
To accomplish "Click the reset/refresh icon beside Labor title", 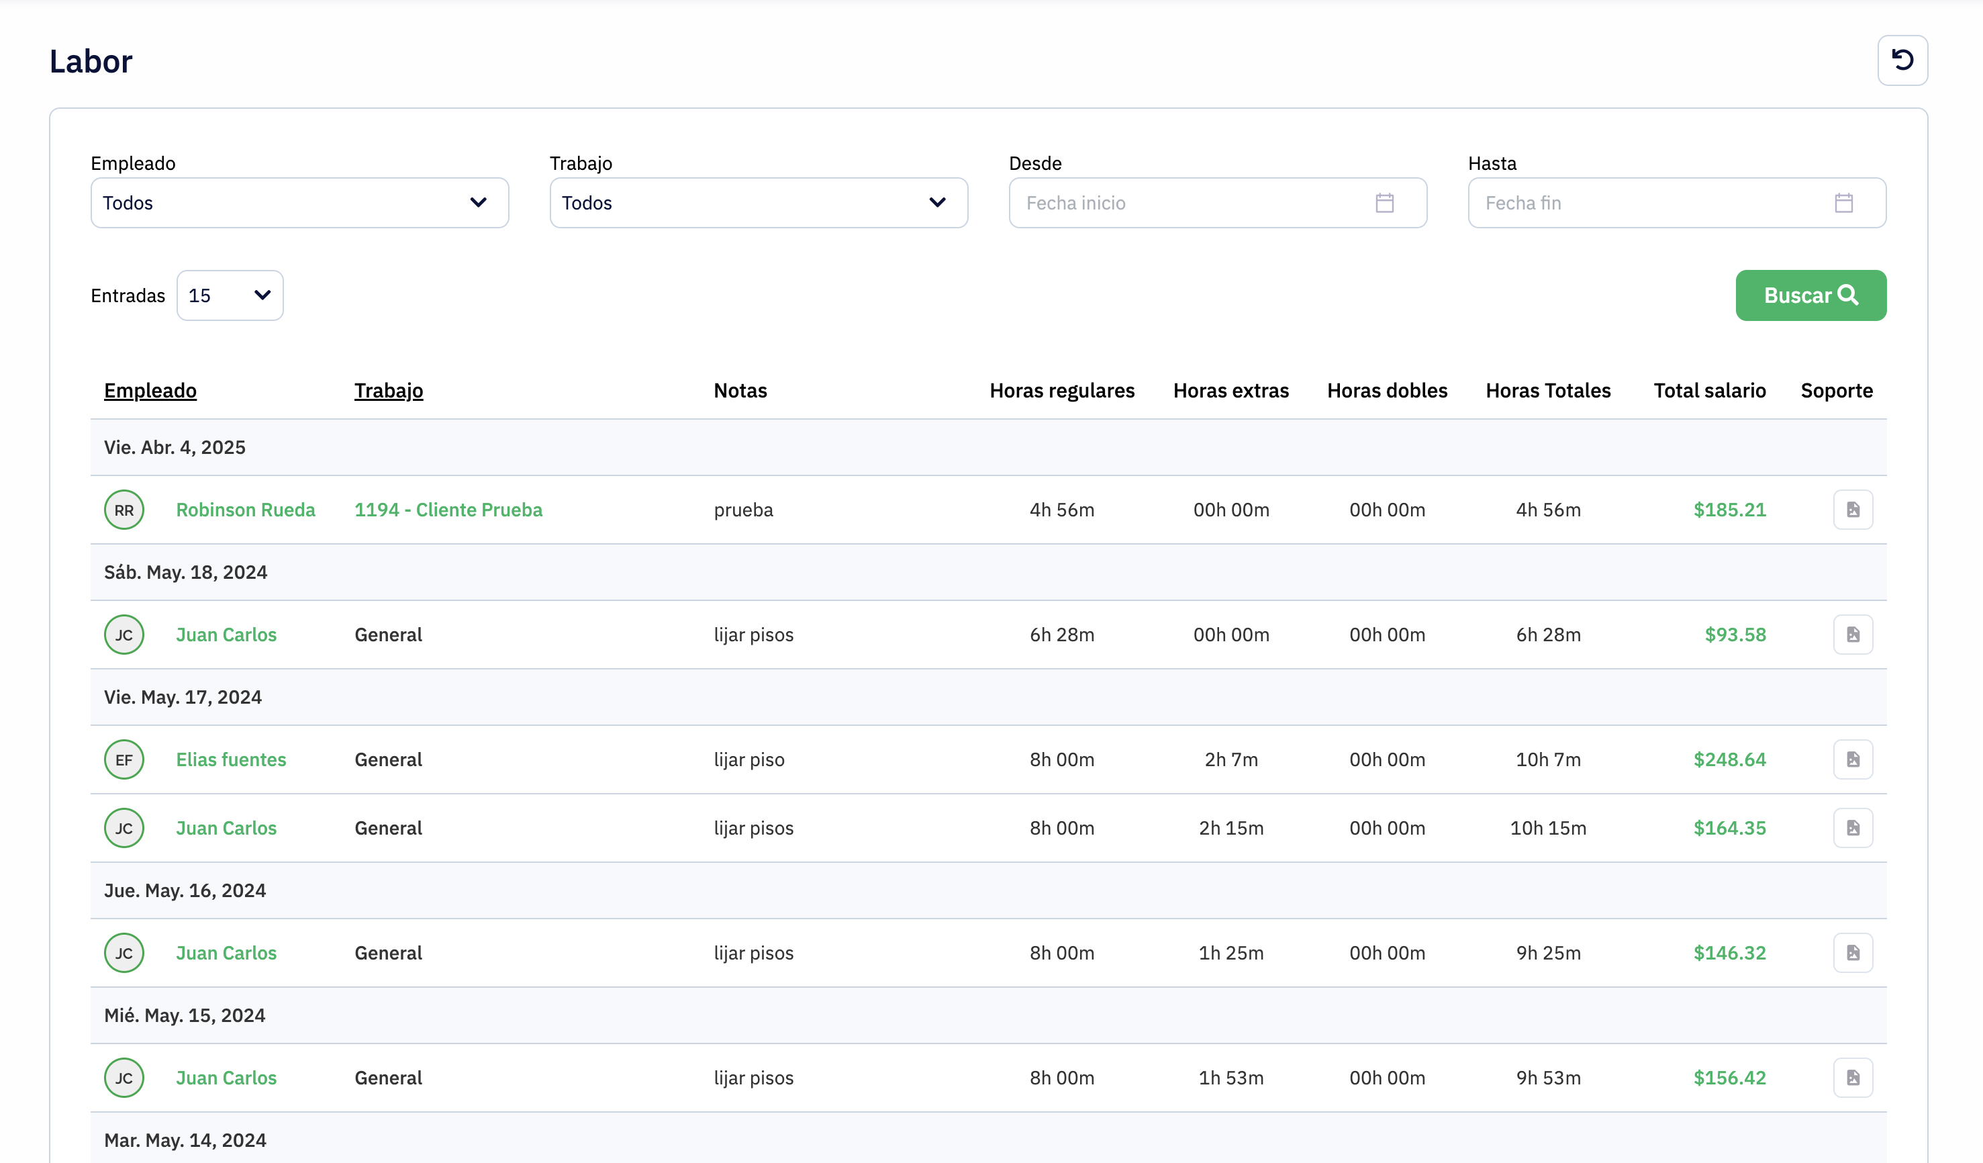I will tap(1902, 60).
